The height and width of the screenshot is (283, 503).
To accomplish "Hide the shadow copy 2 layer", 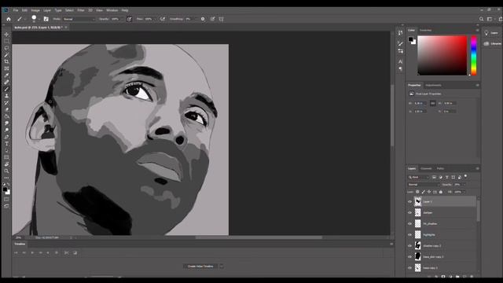I will click(x=409, y=246).
